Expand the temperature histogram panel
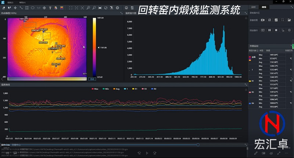 pos(246,13)
